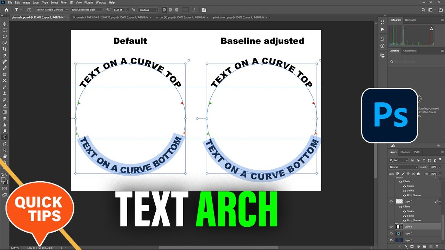Select the Eraser tool
The image size is (445, 250).
pos(5,106)
